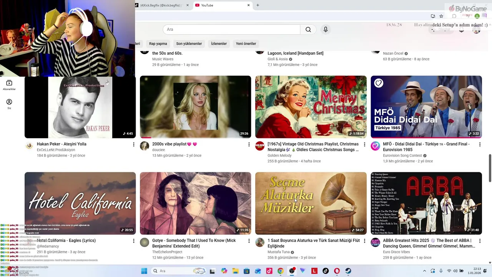Click the page vertical scrollbar thumb
This screenshot has height=277, width=492.
point(490,168)
